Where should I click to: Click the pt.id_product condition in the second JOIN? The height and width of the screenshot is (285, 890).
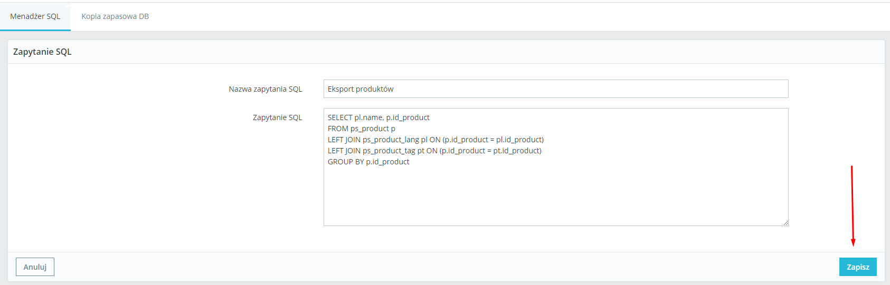(516, 151)
